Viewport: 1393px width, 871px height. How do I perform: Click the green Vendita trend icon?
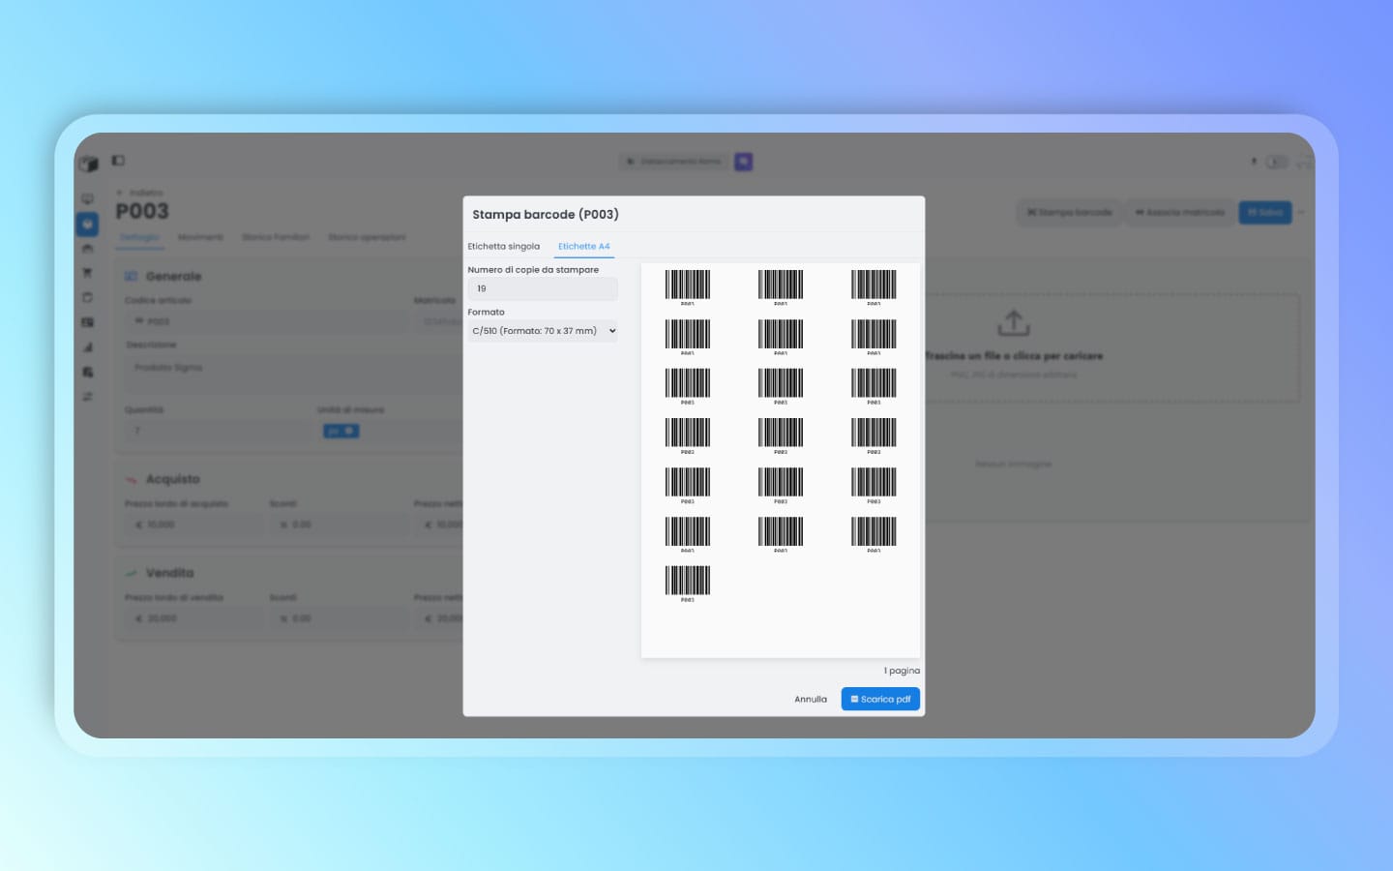tap(131, 573)
